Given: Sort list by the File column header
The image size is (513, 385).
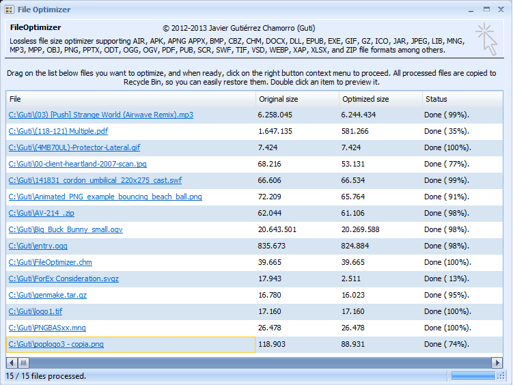Looking at the screenshot, I should tap(130, 99).
